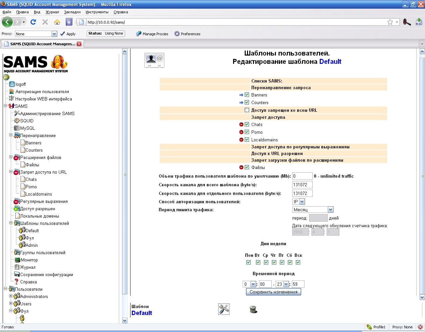The width and height of the screenshot is (425, 332).
Task: Check Доступ запрещен ко всем URL
Action: pyautogui.click(x=247, y=110)
